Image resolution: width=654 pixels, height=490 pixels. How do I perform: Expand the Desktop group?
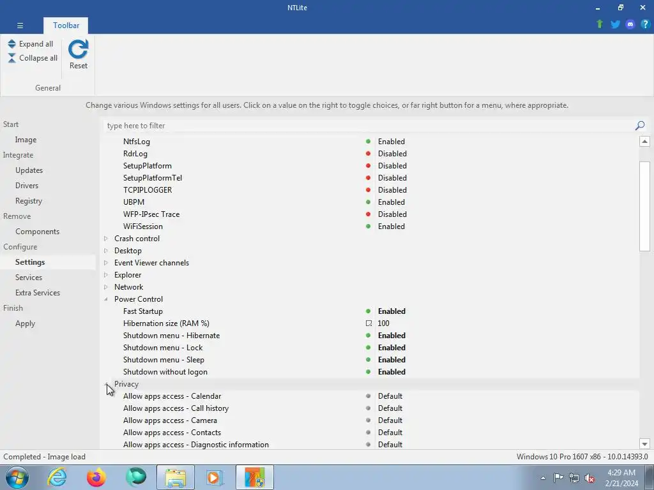click(x=106, y=250)
